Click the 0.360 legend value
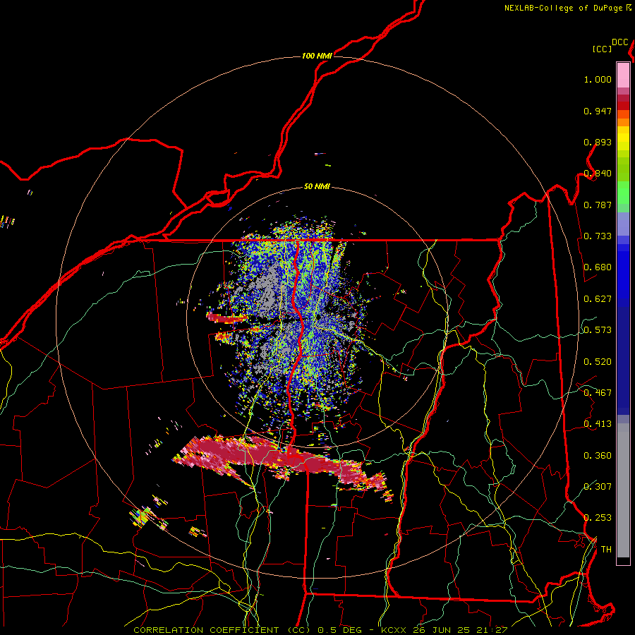 [598, 456]
